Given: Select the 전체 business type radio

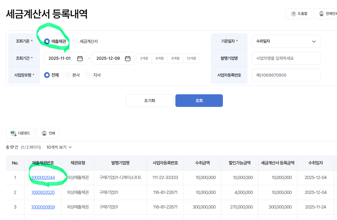Looking at the screenshot, I should click(x=47, y=75).
